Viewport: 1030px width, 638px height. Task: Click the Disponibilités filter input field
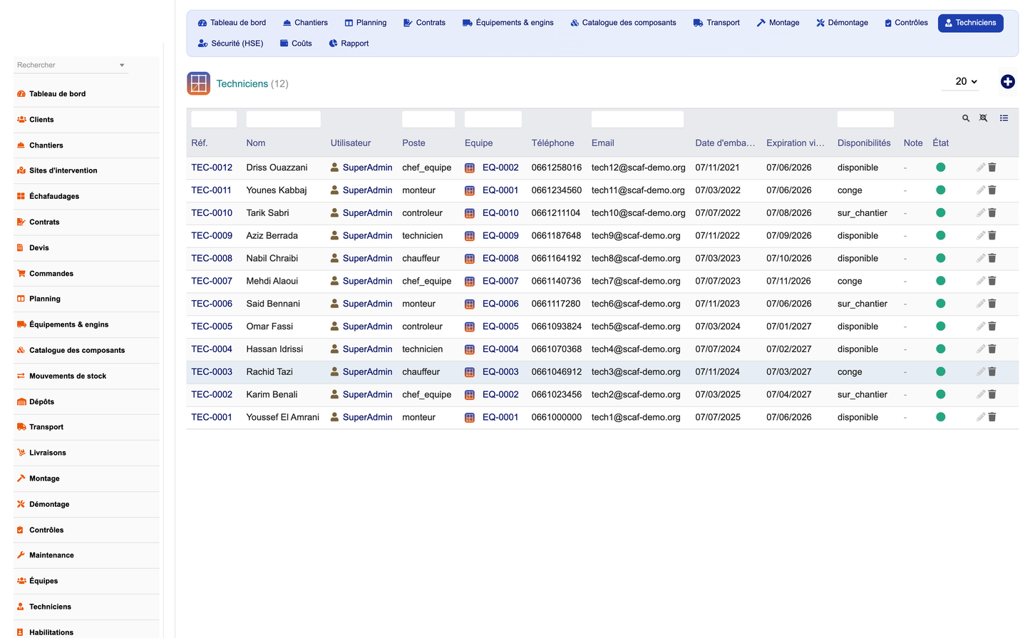click(865, 119)
